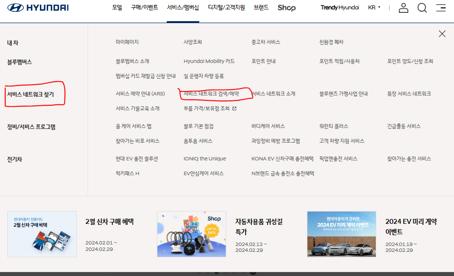The width and height of the screenshot is (454, 276).
Task: Open 멤버십 카드 재발급 신청 안내 link
Action: [146, 76]
